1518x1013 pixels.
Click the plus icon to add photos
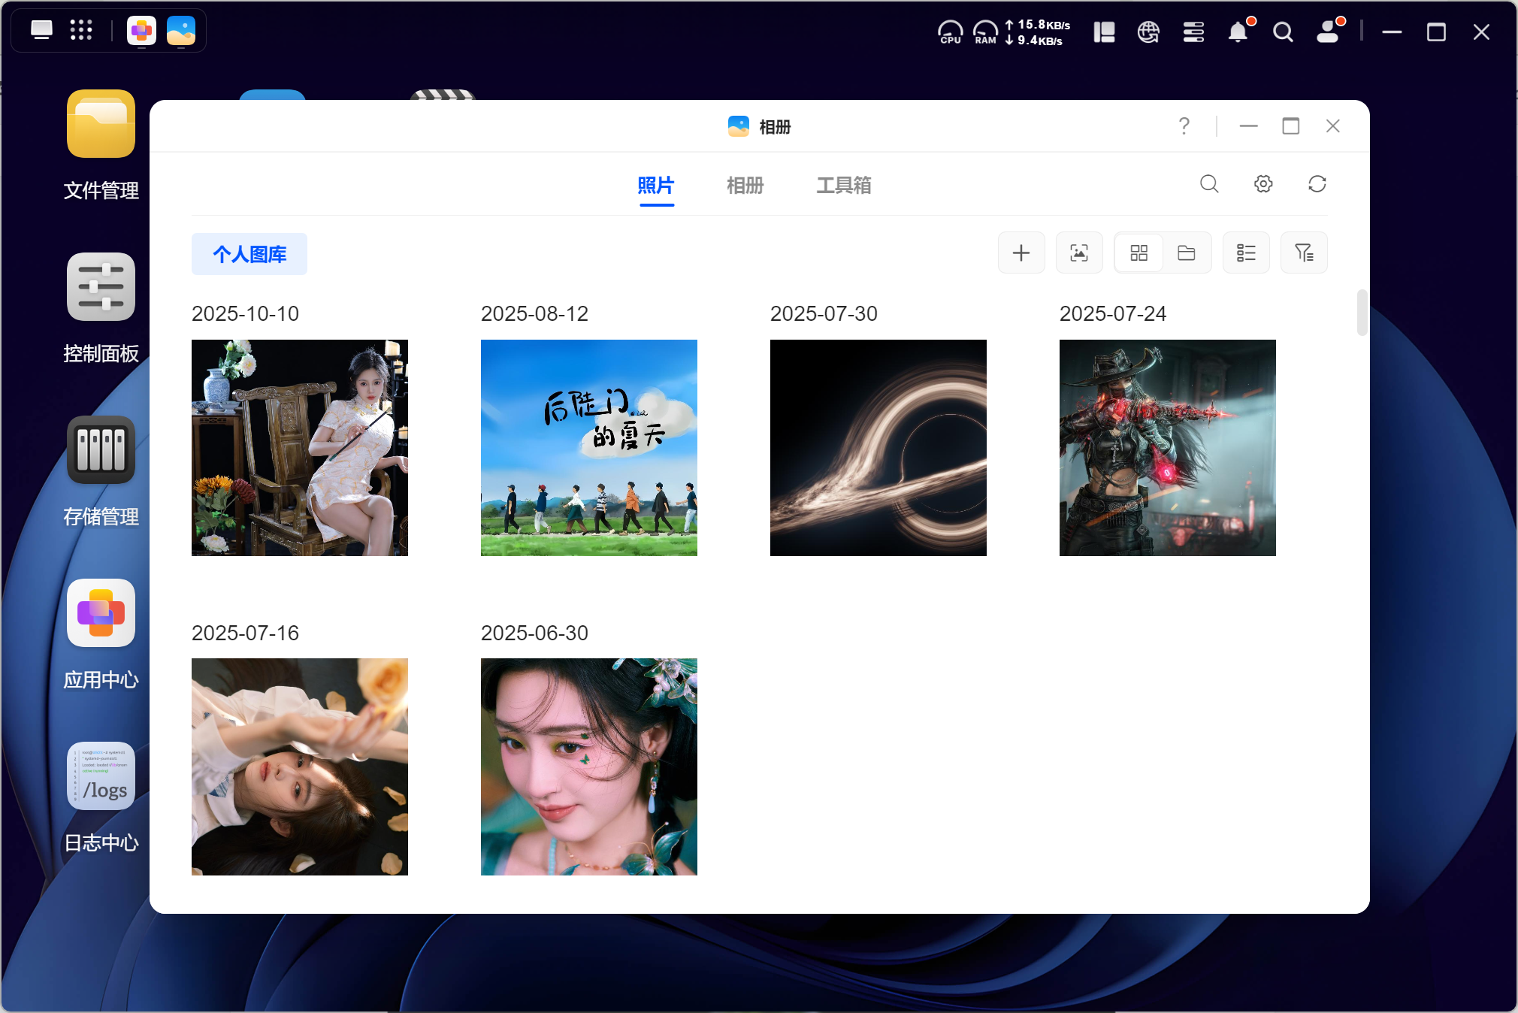pyautogui.click(x=1021, y=253)
